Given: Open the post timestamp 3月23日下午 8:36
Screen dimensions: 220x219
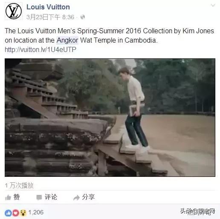Looking at the screenshot, I should click(x=50, y=17).
